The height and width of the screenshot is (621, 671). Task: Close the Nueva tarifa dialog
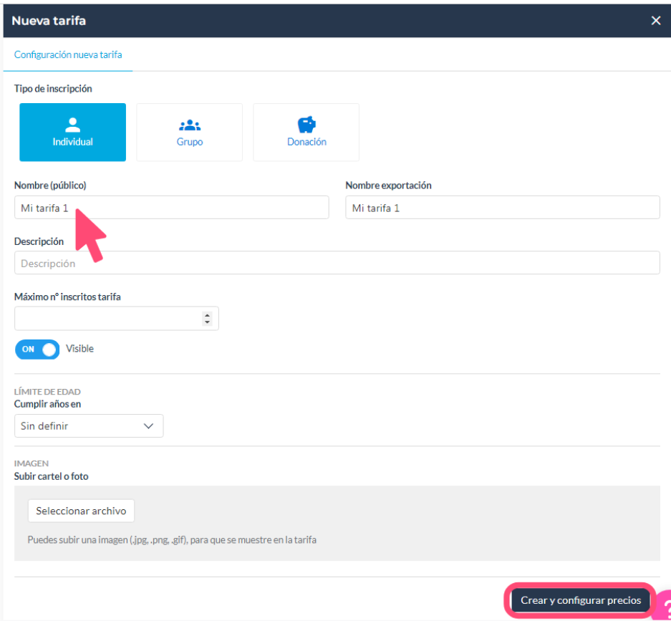tap(655, 21)
